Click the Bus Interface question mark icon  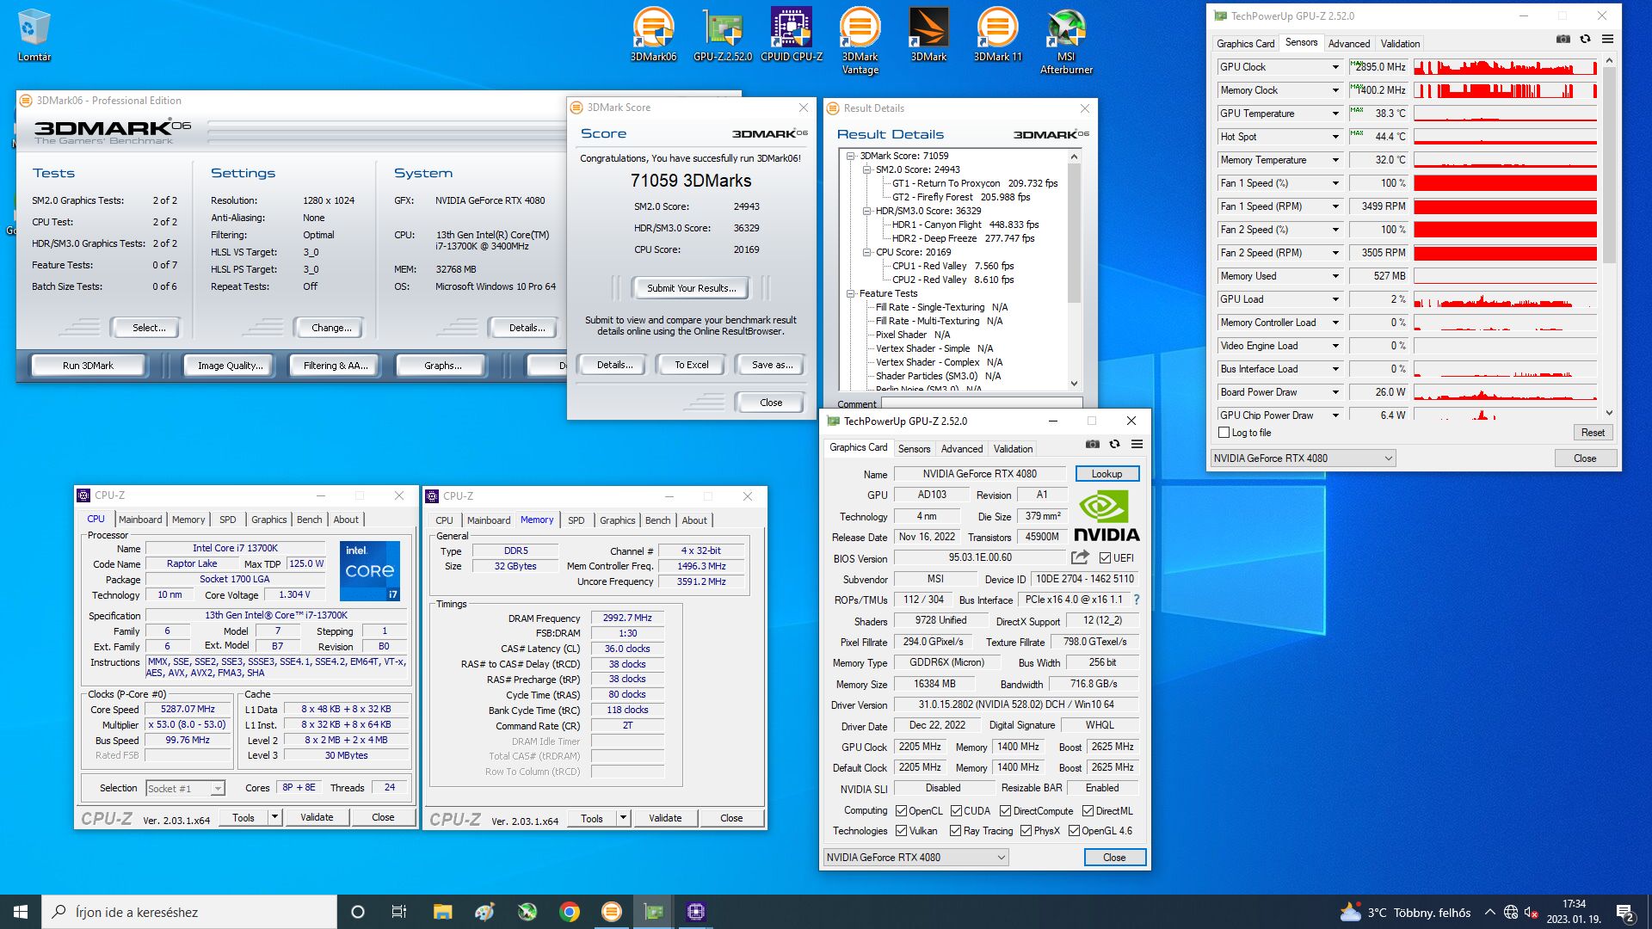(x=1137, y=600)
